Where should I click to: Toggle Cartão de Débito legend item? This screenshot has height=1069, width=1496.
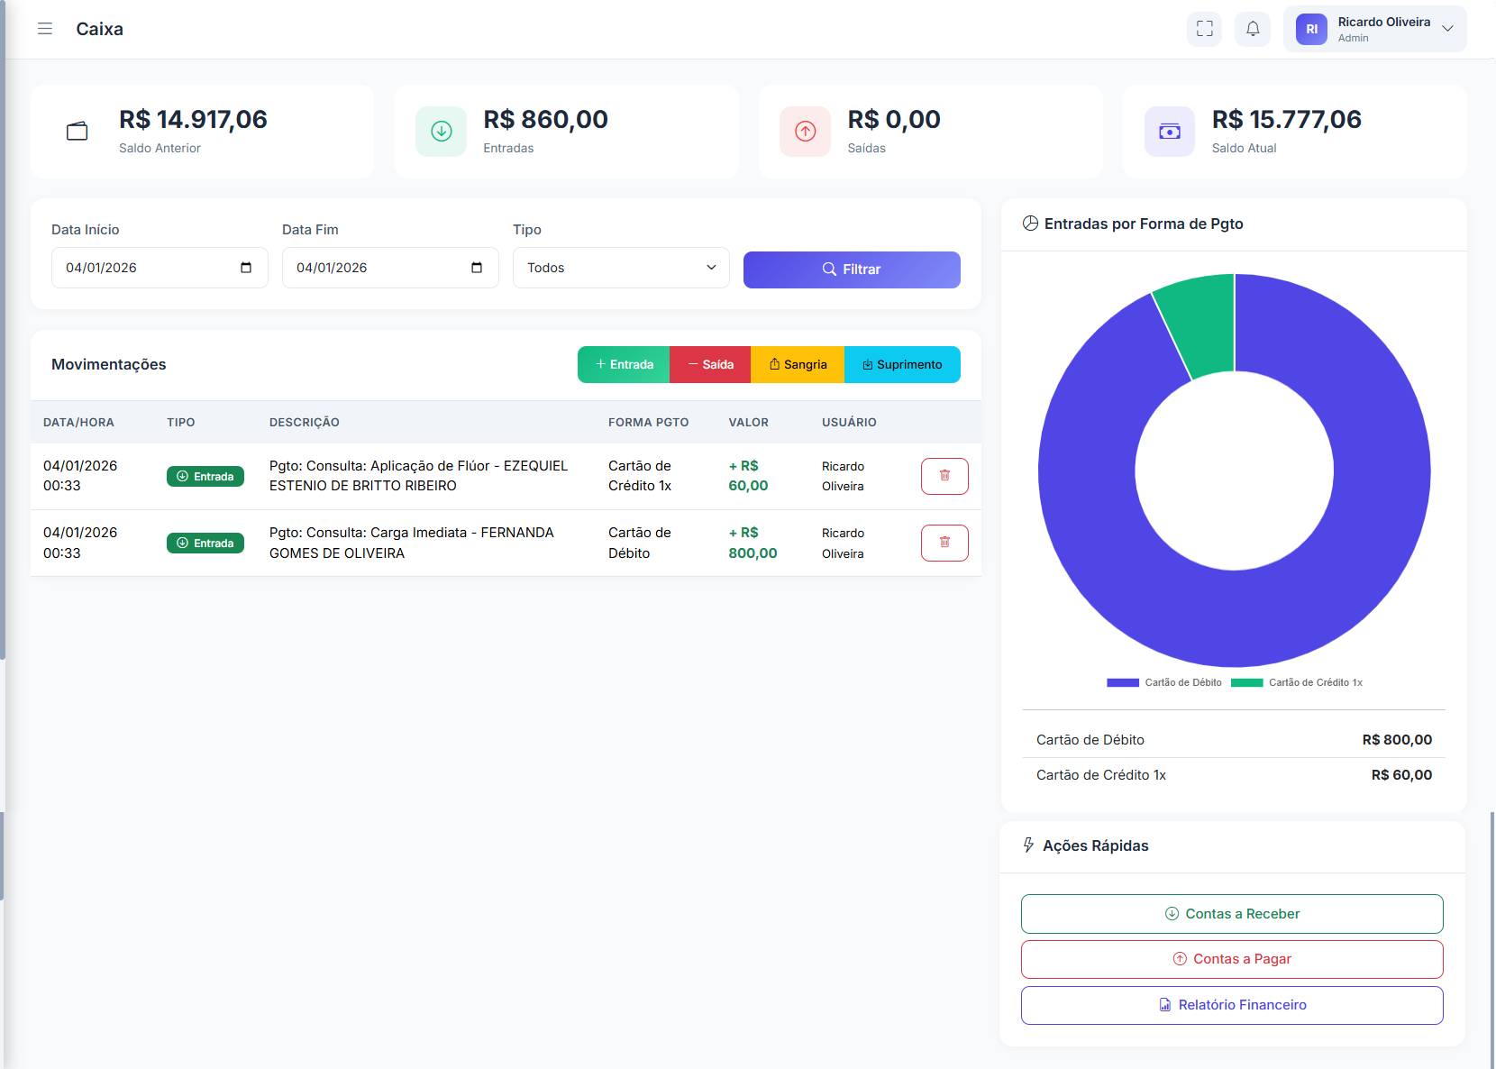1163,682
